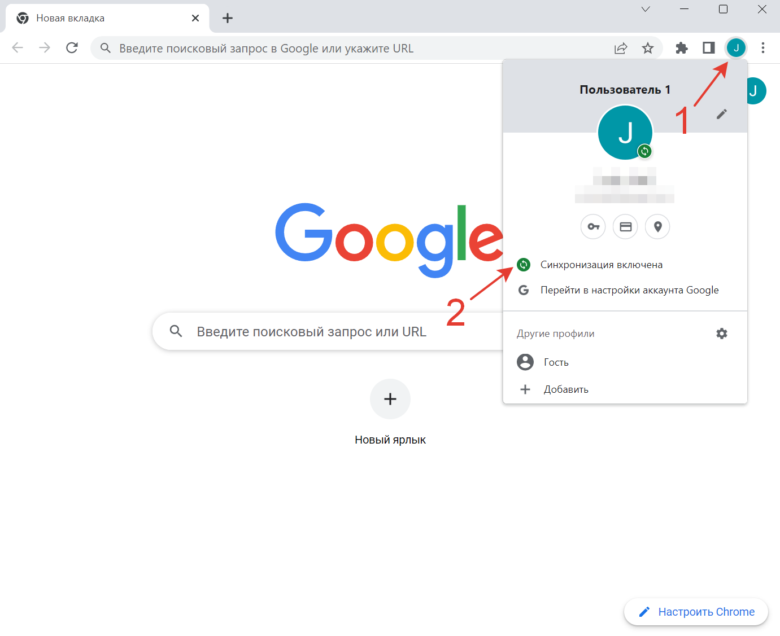This screenshot has width=780, height=636.
Task: Open payment methods card icon
Action: (625, 227)
